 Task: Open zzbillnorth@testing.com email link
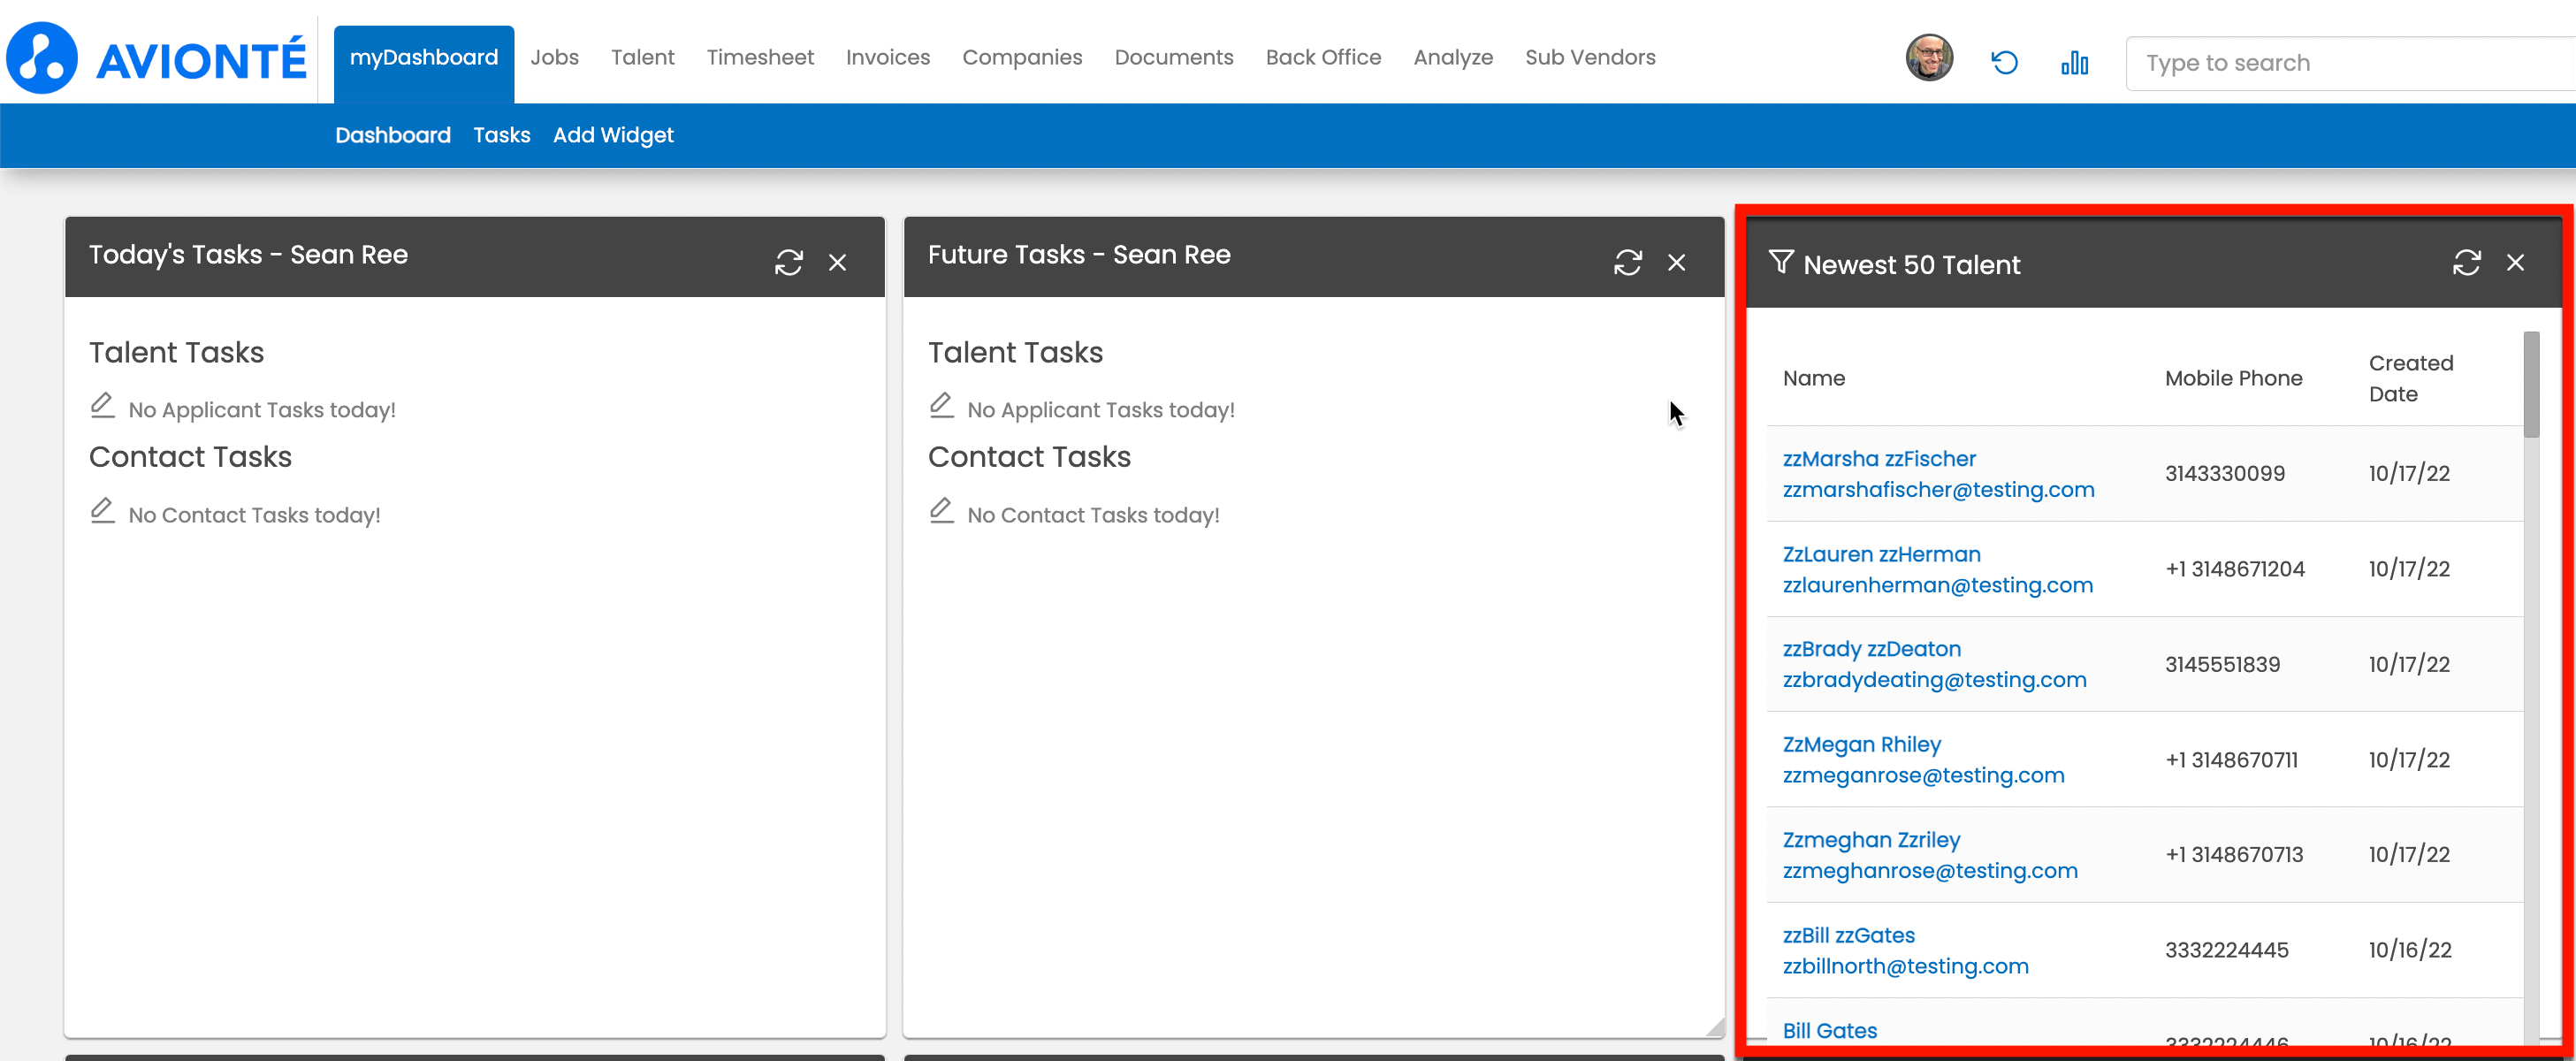click(1904, 966)
